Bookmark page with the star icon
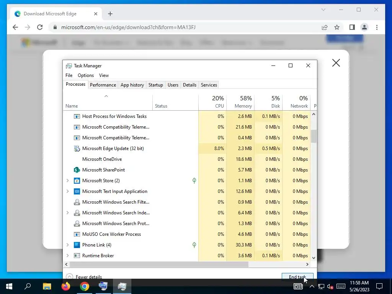Screen dimensions: 392x294 pyautogui.click(x=337, y=27)
